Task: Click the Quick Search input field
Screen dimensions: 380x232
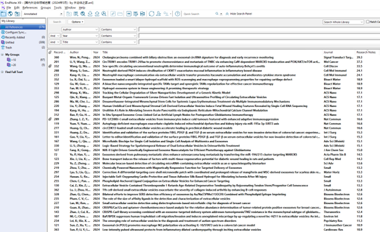Action: click(199, 14)
